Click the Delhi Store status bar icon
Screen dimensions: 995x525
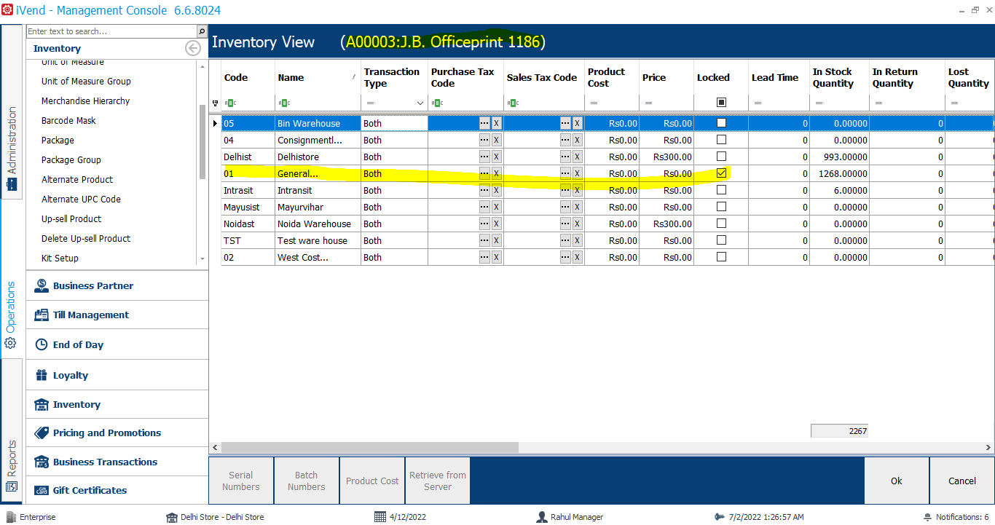pyautogui.click(x=172, y=517)
